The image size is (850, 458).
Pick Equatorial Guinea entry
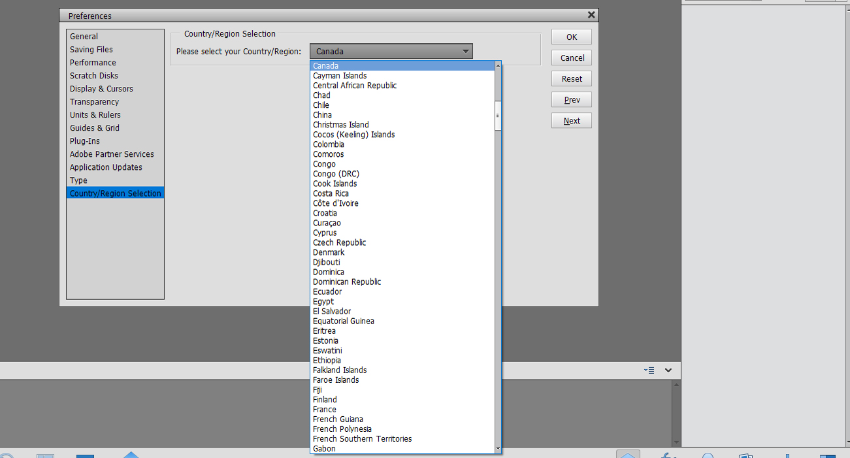pos(402,320)
